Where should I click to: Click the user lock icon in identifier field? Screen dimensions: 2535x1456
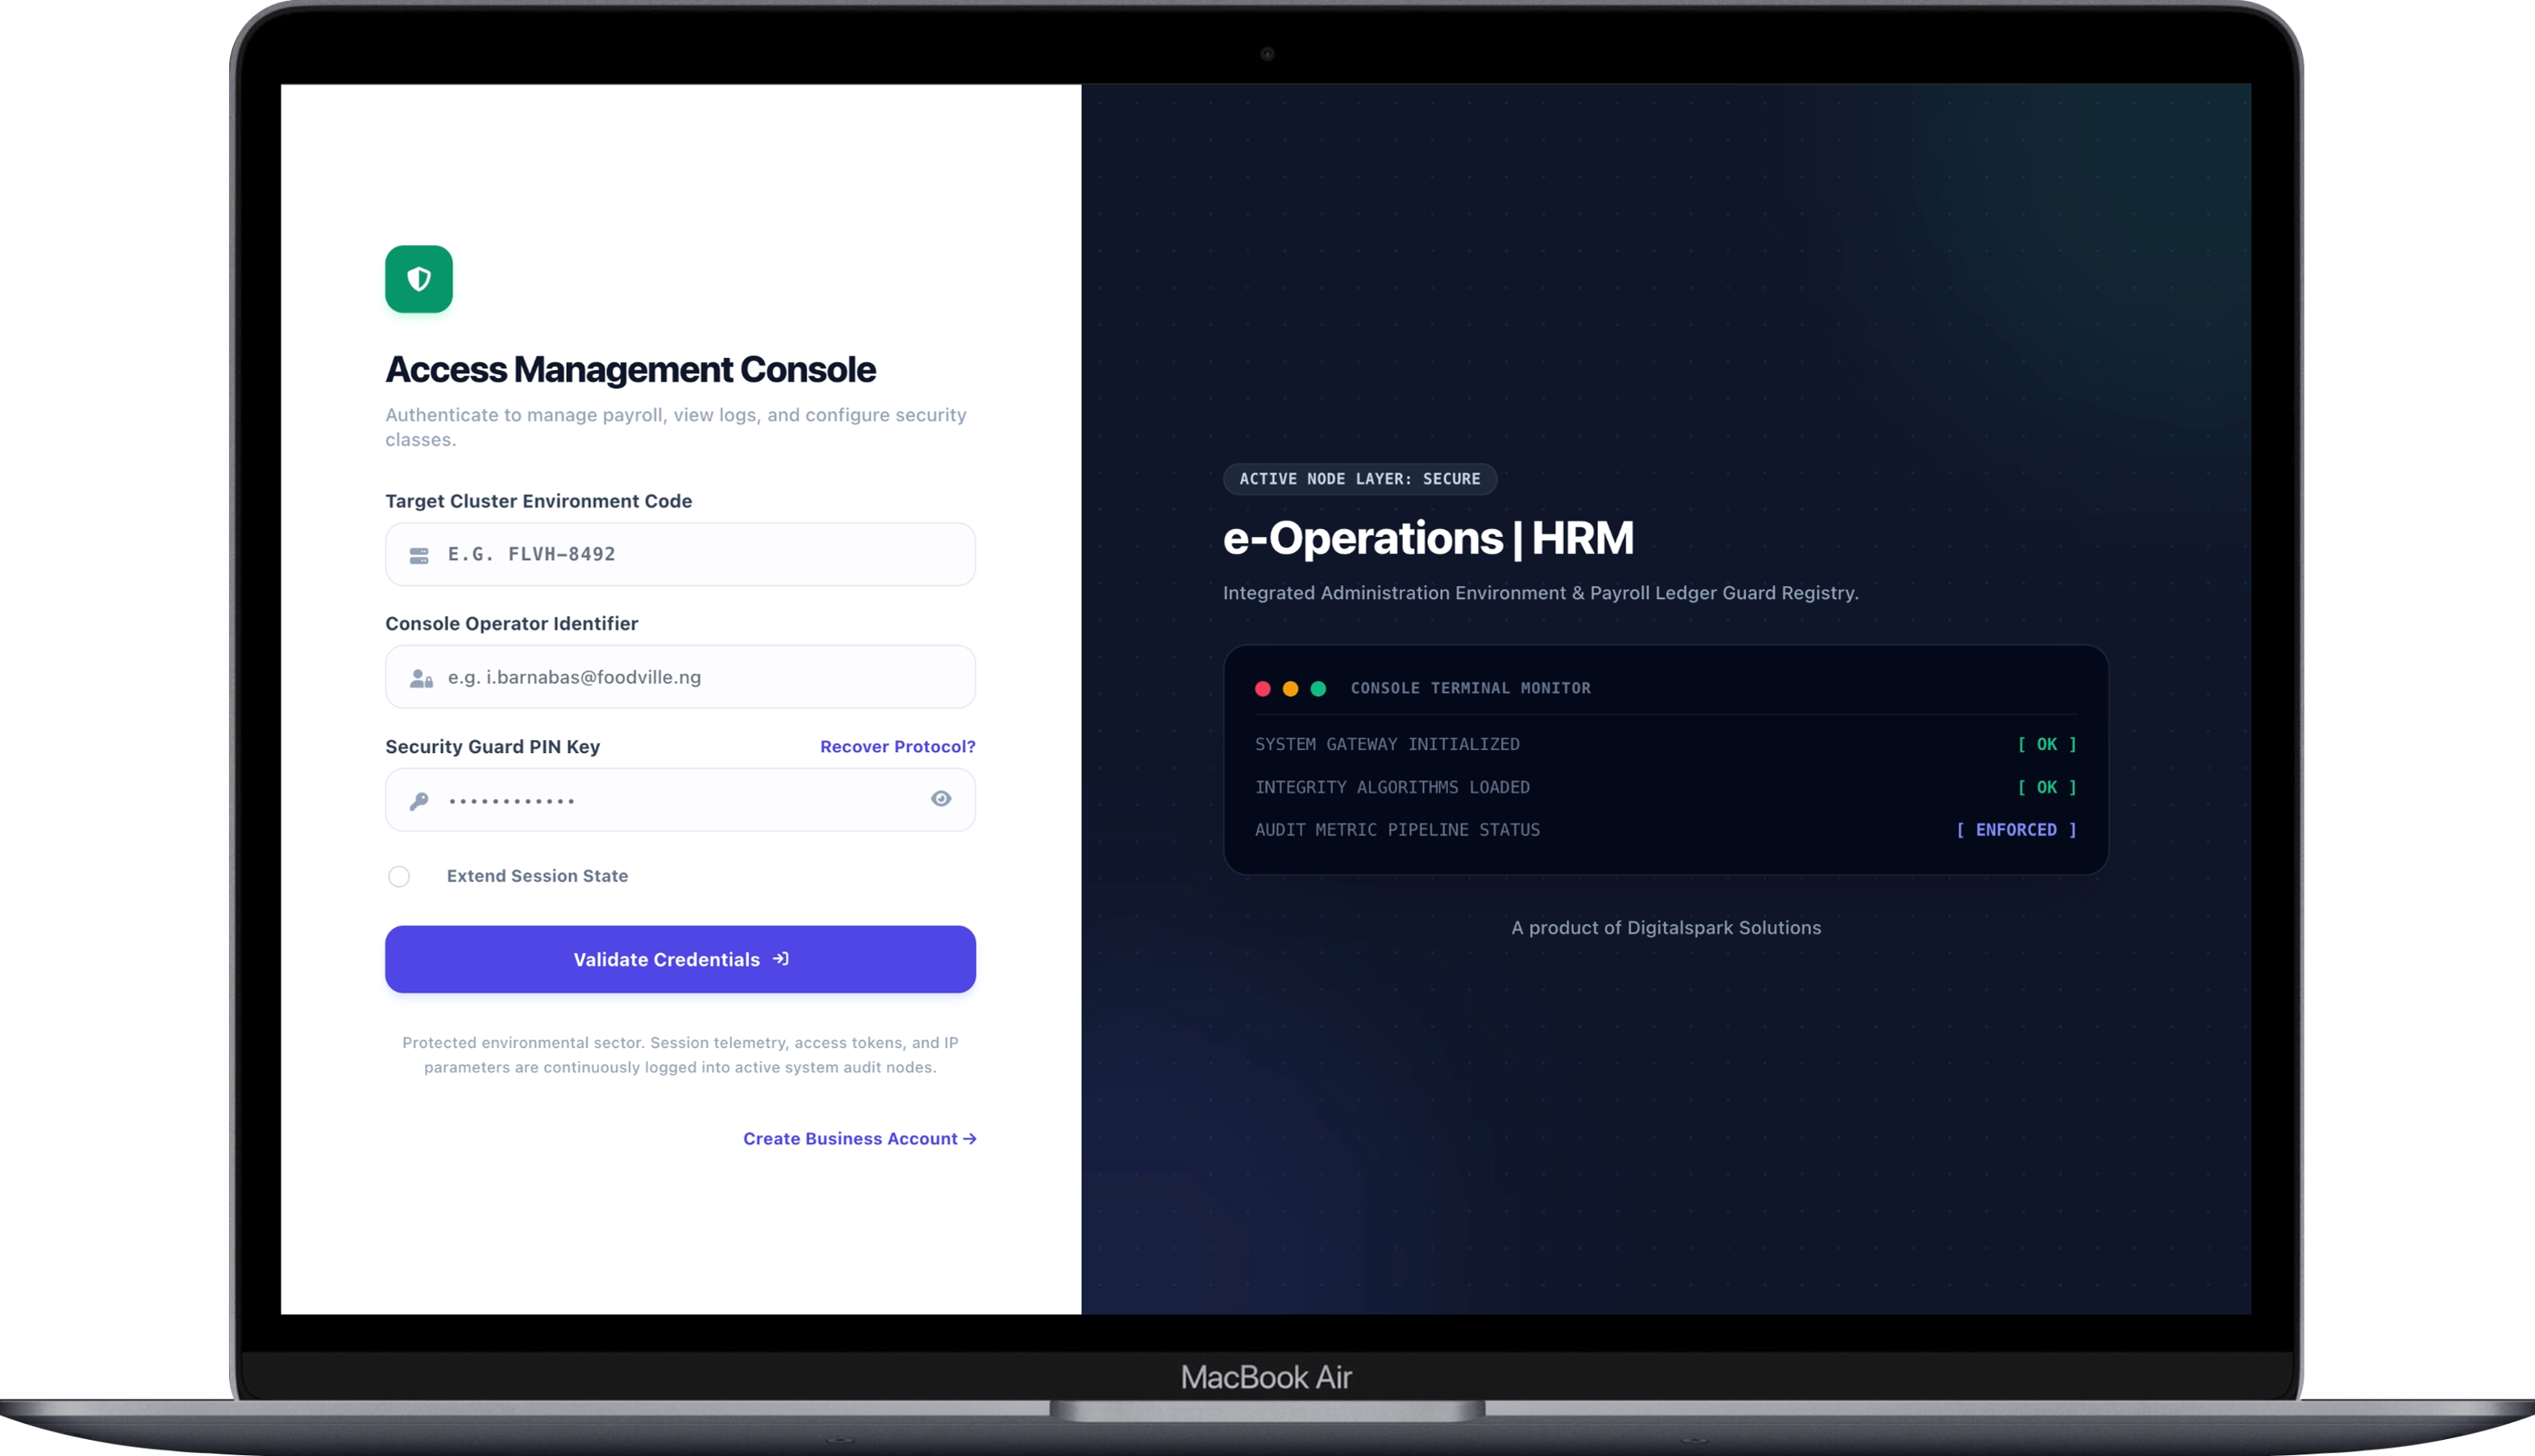pyautogui.click(x=421, y=678)
